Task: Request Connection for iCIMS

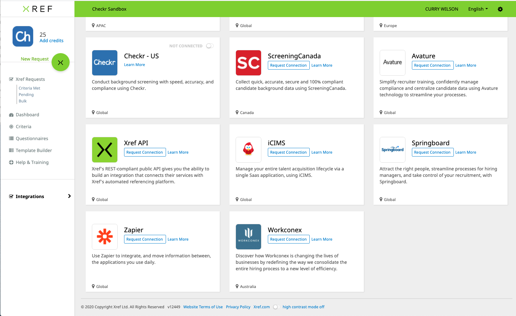Action: (288, 152)
